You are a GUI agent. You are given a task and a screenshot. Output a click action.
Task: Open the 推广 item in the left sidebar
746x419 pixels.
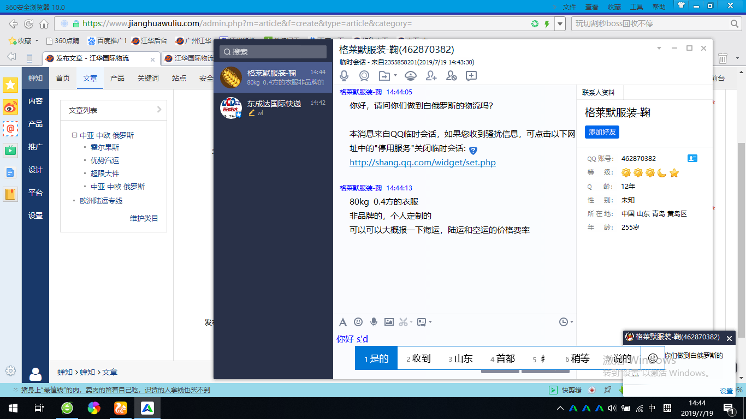35,147
